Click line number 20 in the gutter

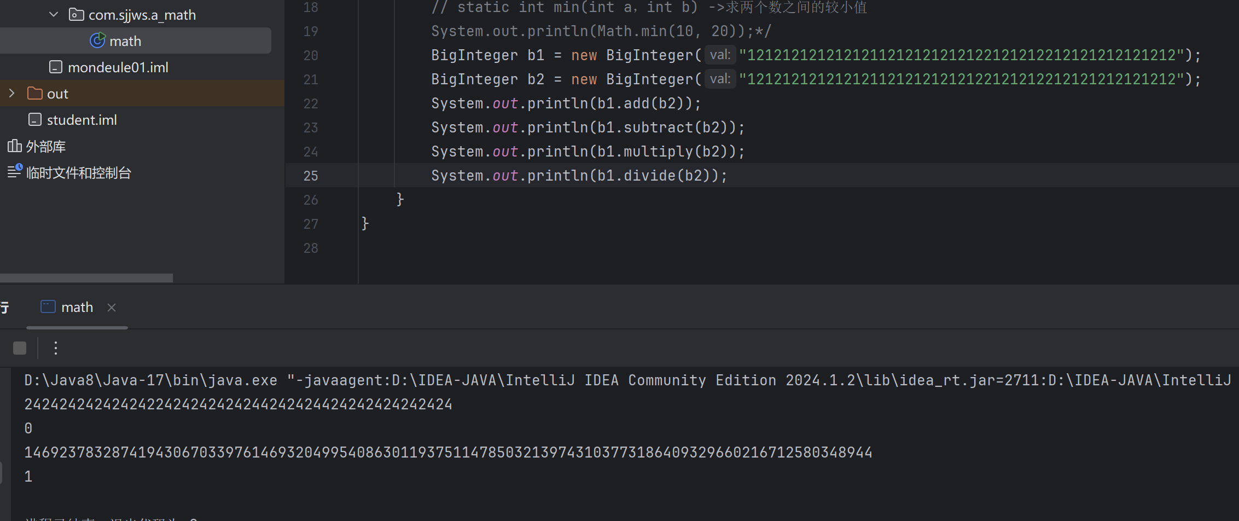coord(311,55)
